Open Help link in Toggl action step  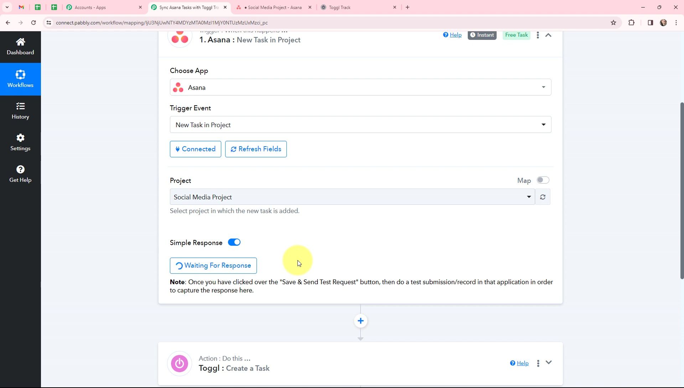click(x=519, y=363)
